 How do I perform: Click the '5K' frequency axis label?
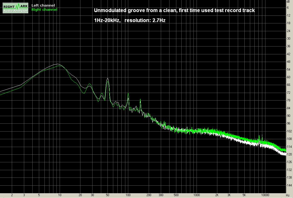[244, 195]
